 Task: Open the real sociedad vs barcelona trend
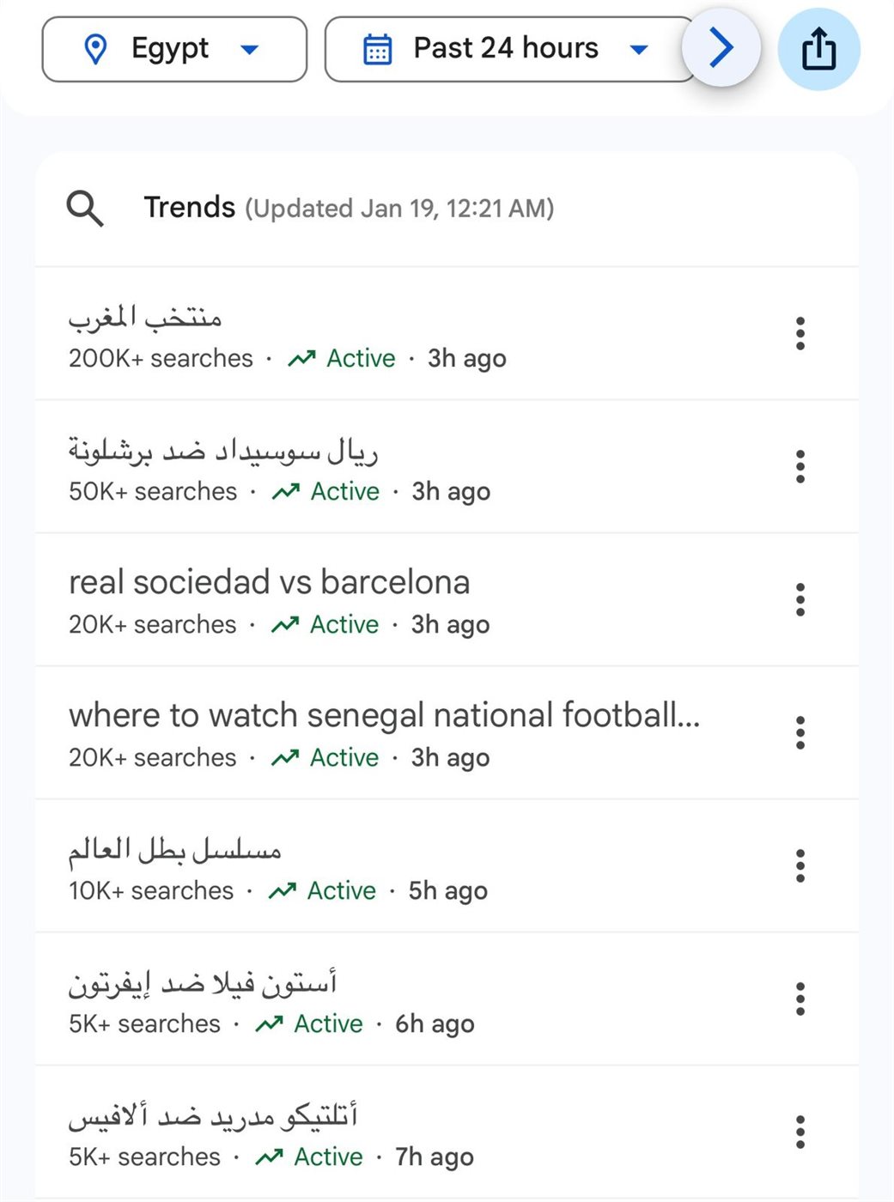269,582
